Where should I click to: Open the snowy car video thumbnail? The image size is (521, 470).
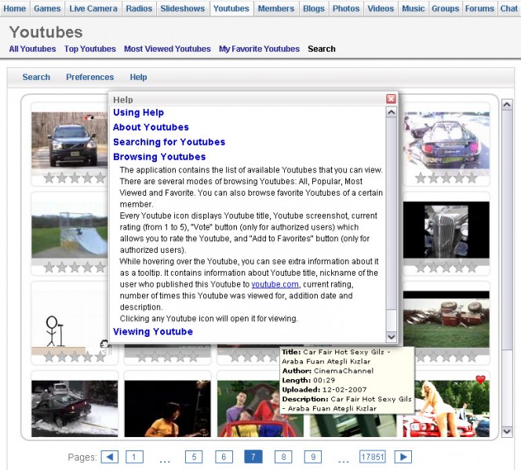tap(75, 409)
